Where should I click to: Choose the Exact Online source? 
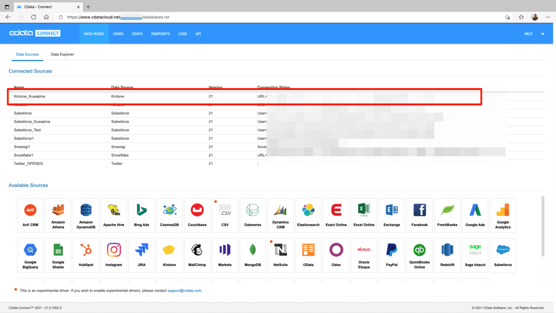[336, 216]
